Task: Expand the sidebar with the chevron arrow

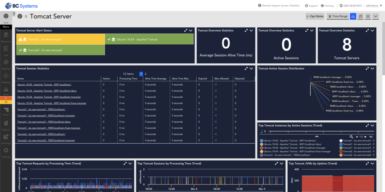Action: click(14, 13)
